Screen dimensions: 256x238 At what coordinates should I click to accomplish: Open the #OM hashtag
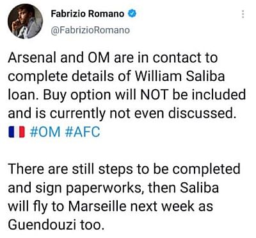45,132
